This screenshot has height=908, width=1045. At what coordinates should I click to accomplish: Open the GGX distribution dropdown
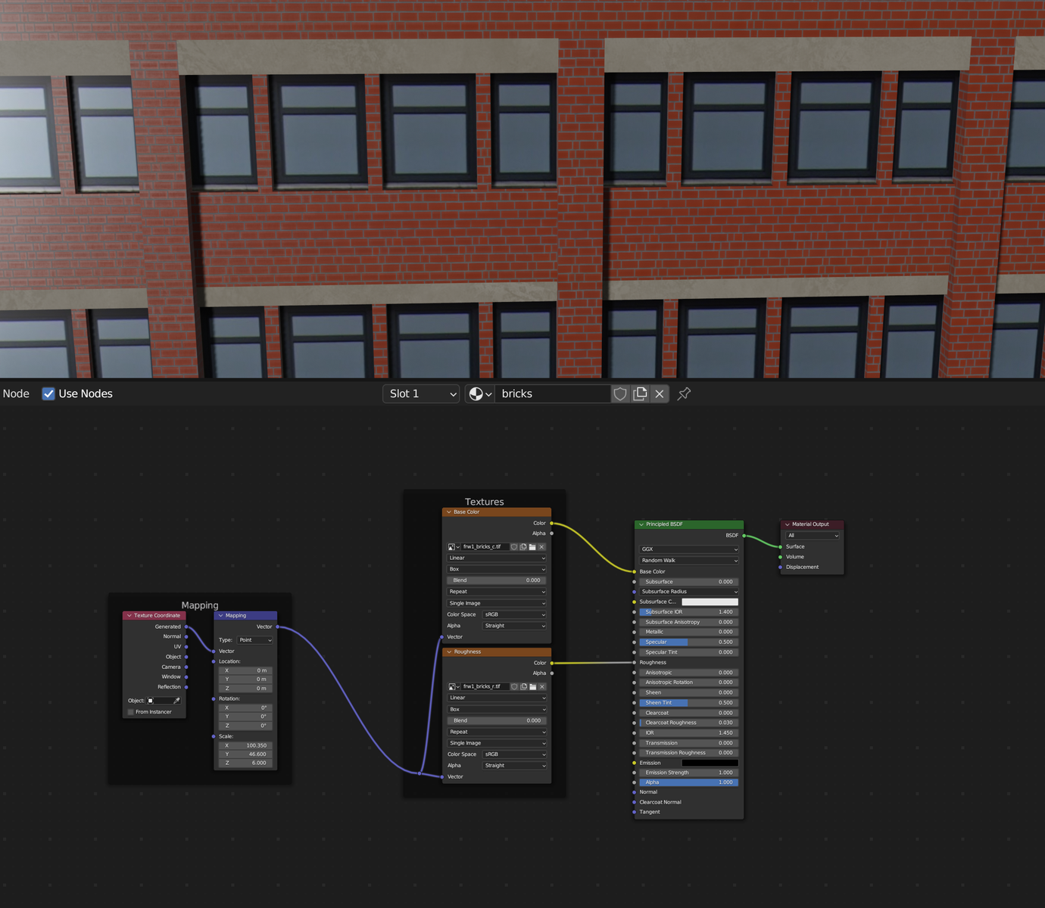click(x=688, y=549)
